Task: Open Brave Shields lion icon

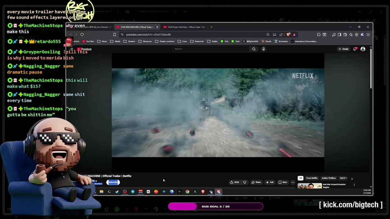Action: (288, 35)
